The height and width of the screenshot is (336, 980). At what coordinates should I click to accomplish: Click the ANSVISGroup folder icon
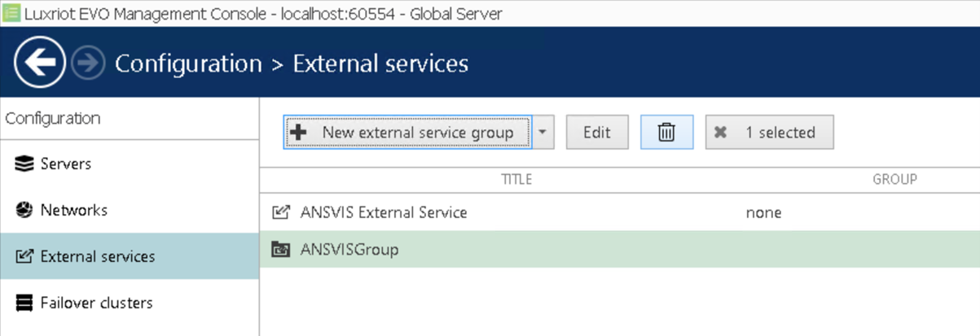(280, 250)
